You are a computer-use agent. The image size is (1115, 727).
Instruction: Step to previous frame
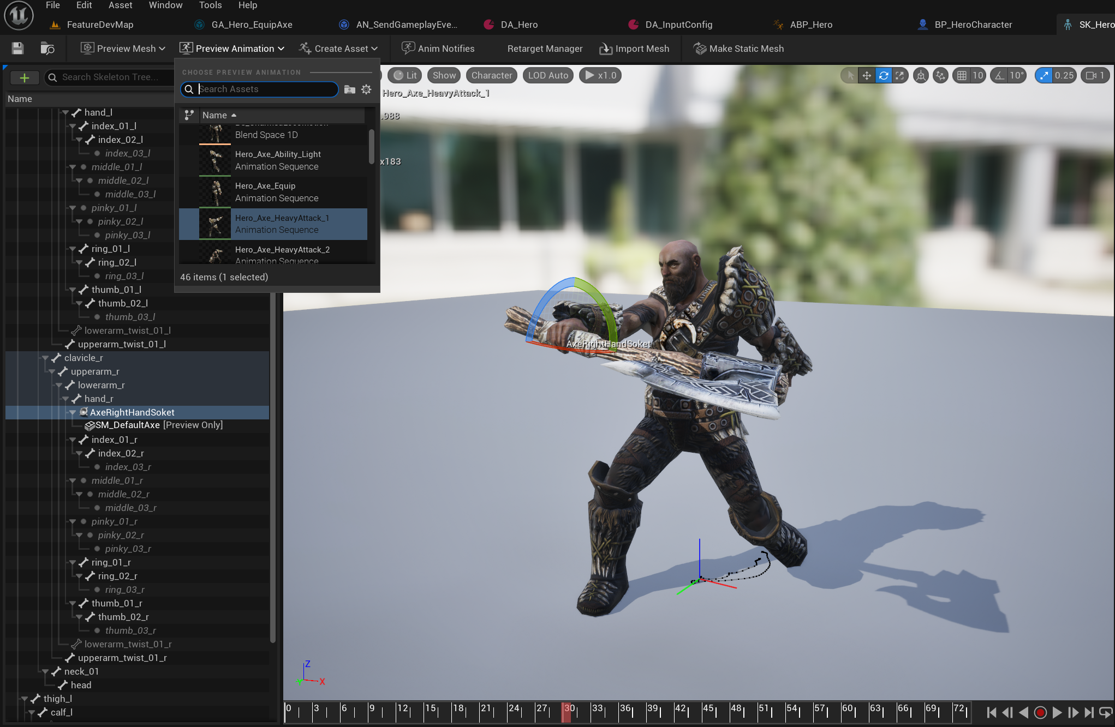1007,712
